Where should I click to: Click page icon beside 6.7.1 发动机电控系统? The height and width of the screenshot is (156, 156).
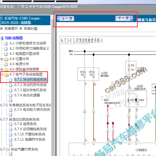pyautogui.click(x=11, y=80)
